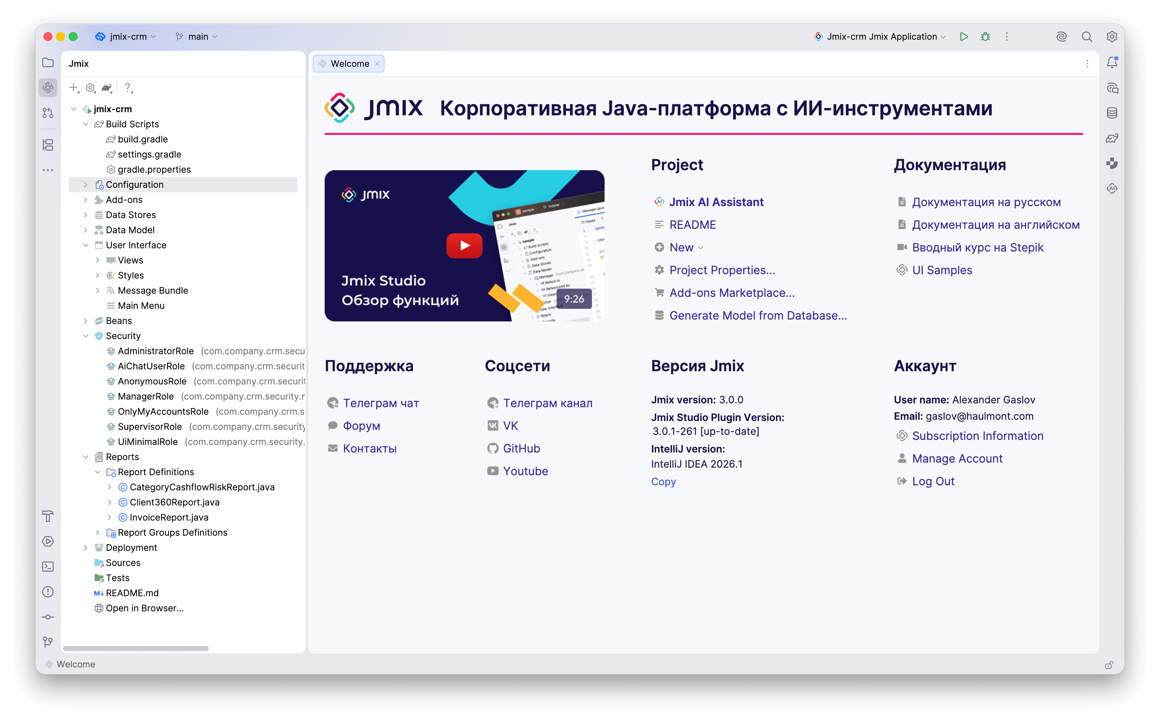The height and width of the screenshot is (721, 1160).
Task: Select README.md in the tree
Action: click(x=132, y=593)
